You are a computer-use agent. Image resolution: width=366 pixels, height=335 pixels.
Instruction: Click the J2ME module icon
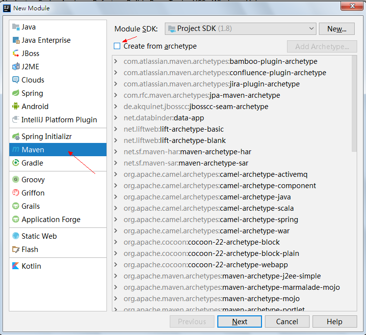16,67
